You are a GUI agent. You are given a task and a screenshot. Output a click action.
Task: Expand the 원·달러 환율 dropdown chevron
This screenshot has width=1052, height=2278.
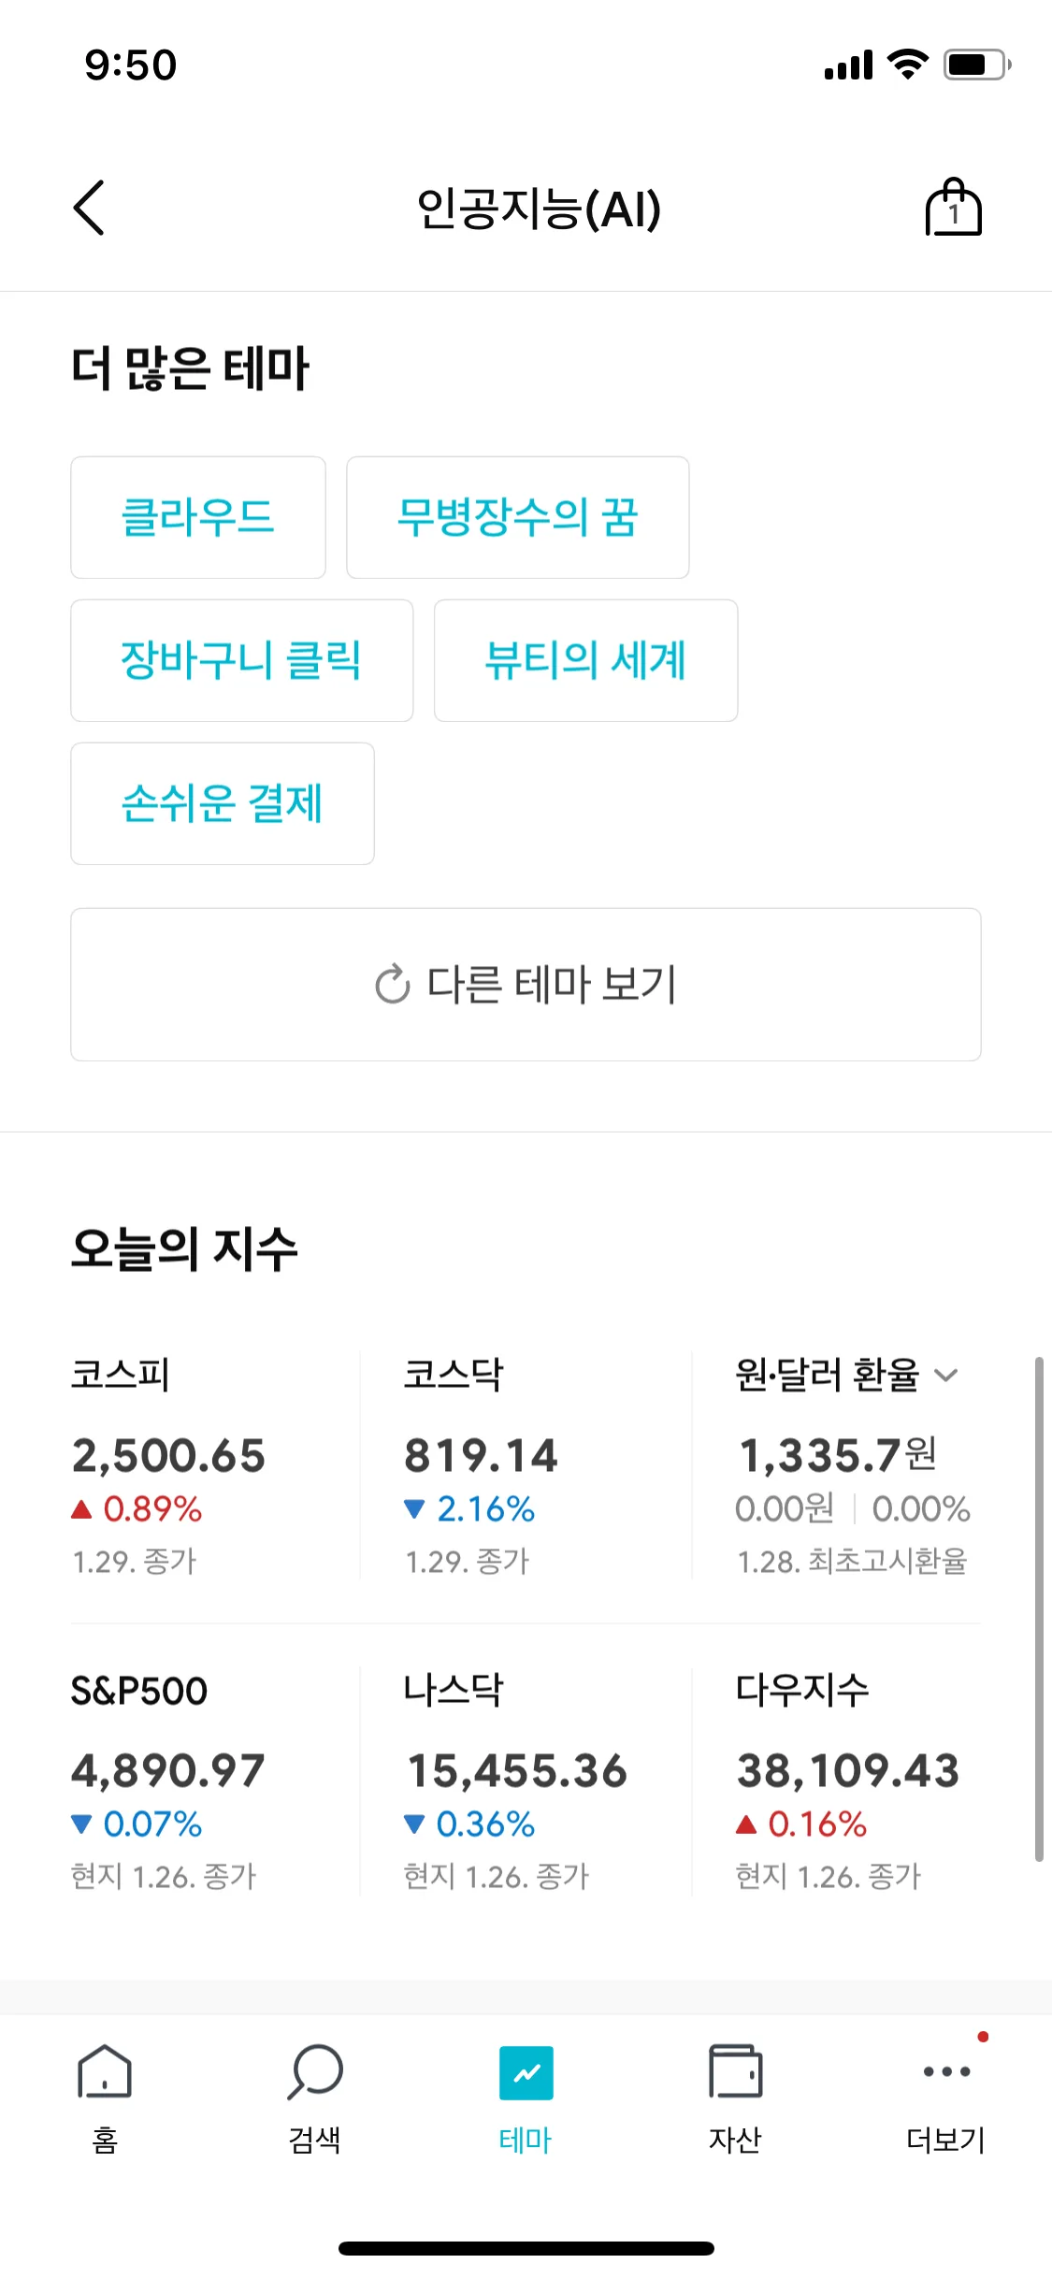pos(946,1375)
